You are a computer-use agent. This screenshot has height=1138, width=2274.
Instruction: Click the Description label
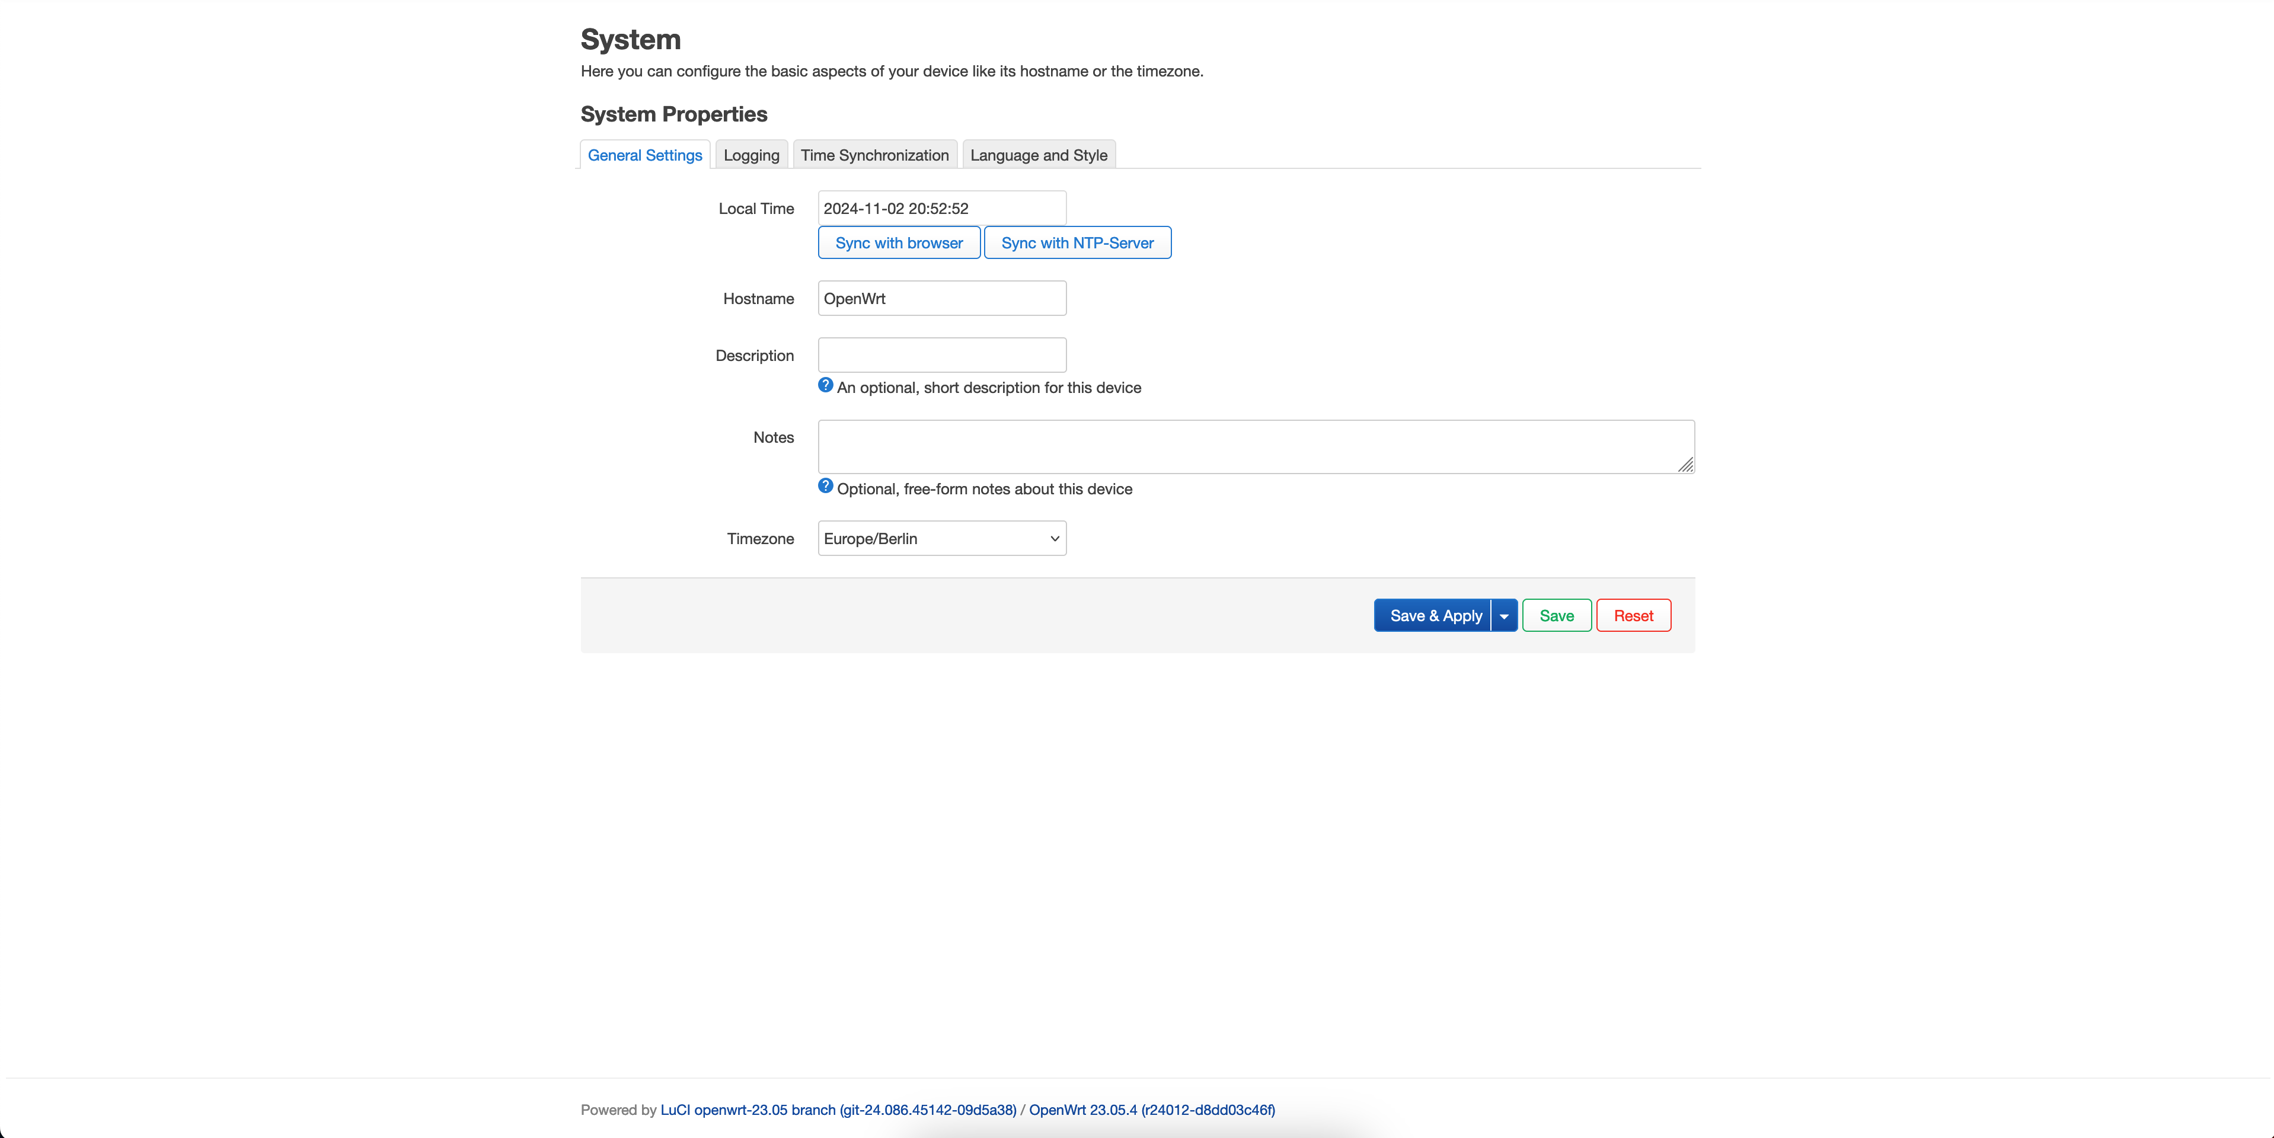coord(755,355)
